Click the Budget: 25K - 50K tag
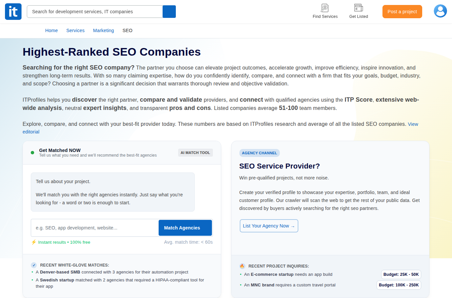This screenshot has width=452, height=298. click(401, 274)
